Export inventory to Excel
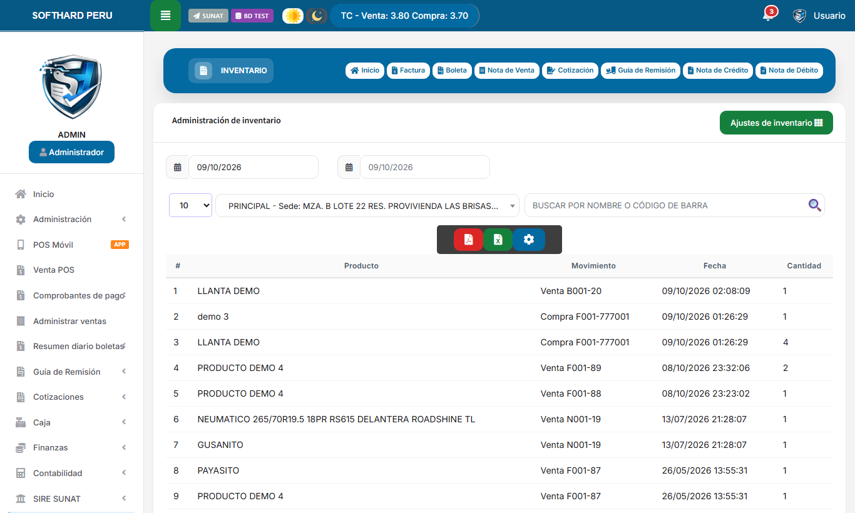Screen dimensions: 855x513 coord(498,240)
